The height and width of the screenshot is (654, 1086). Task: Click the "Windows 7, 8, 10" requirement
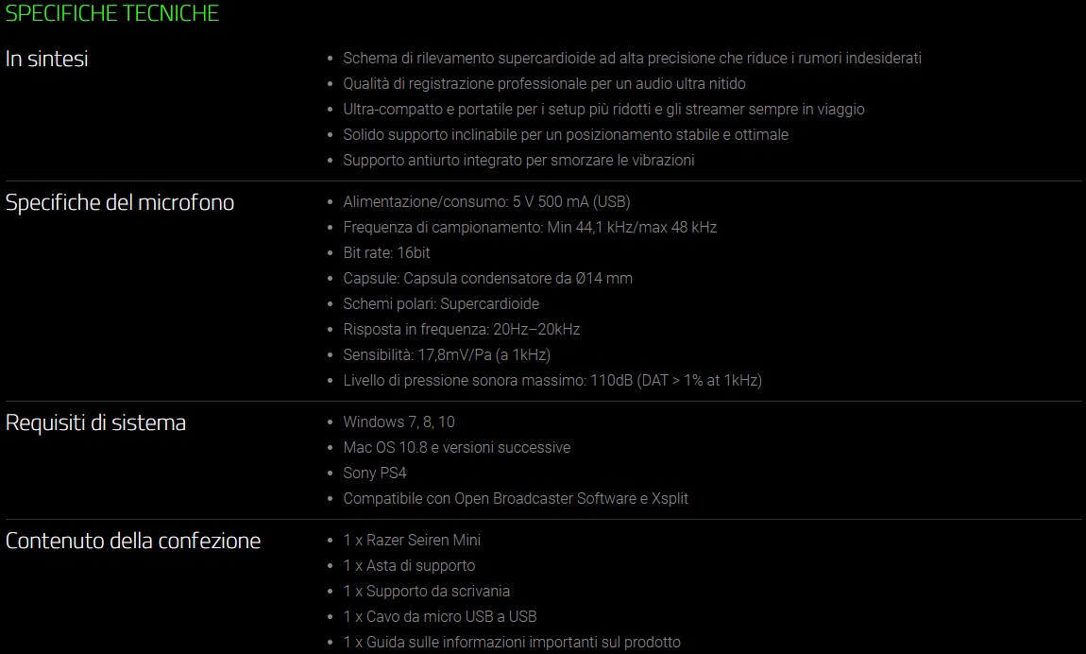click(399, 422)
